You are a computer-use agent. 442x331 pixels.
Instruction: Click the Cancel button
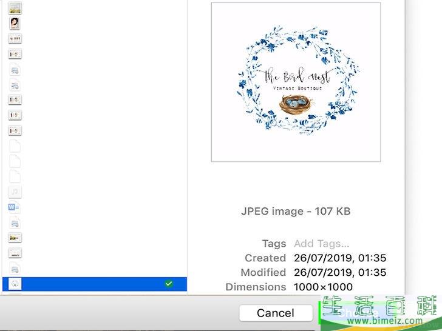276,313
